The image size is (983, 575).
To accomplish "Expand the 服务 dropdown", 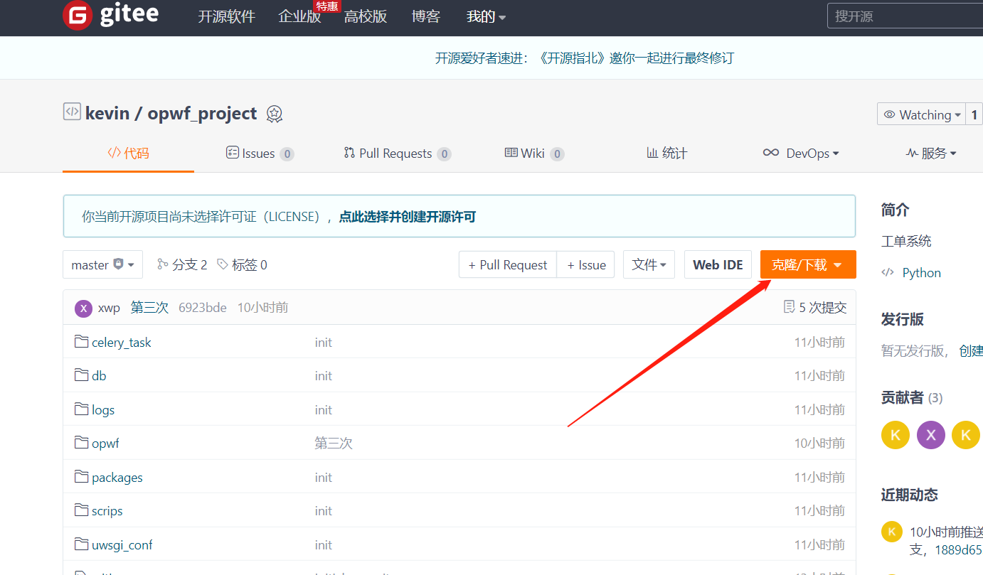I will (931, 153).
